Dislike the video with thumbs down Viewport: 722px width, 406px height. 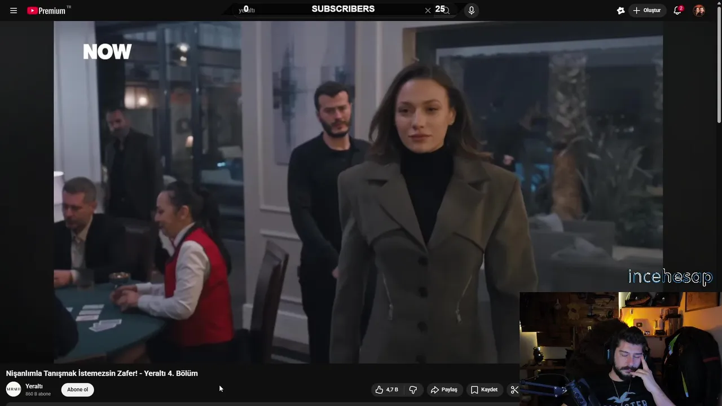pyautogui.click(x=413, y=390)
